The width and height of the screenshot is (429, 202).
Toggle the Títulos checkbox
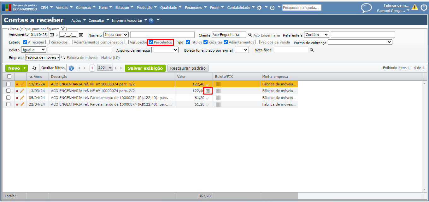coord(188,42)
